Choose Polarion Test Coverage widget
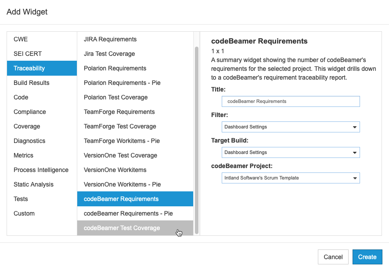The height and width of the screenshot is (271, 389). [135, 97]
